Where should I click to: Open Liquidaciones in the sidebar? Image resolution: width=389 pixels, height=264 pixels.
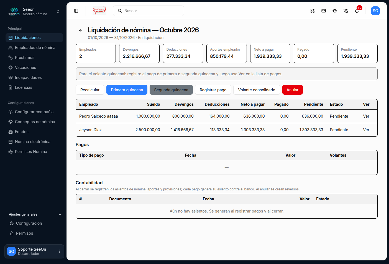click(34, 38)
